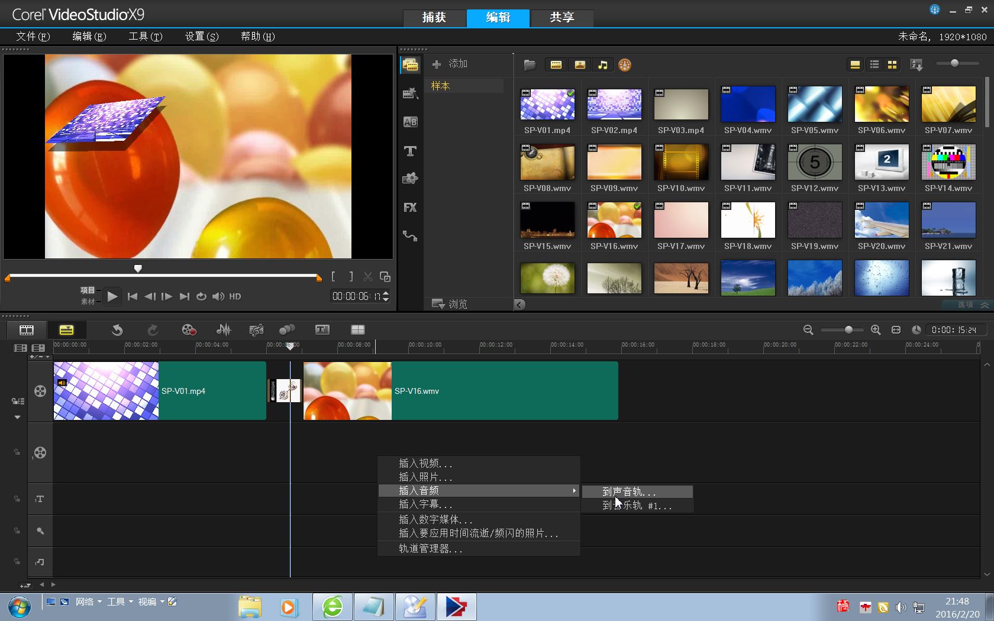Image resolution: width=994 pixels, height=621 pixels.
Task: Open the Title (T) panel icon
Action: pyautogui.click(x=410, y=151)
